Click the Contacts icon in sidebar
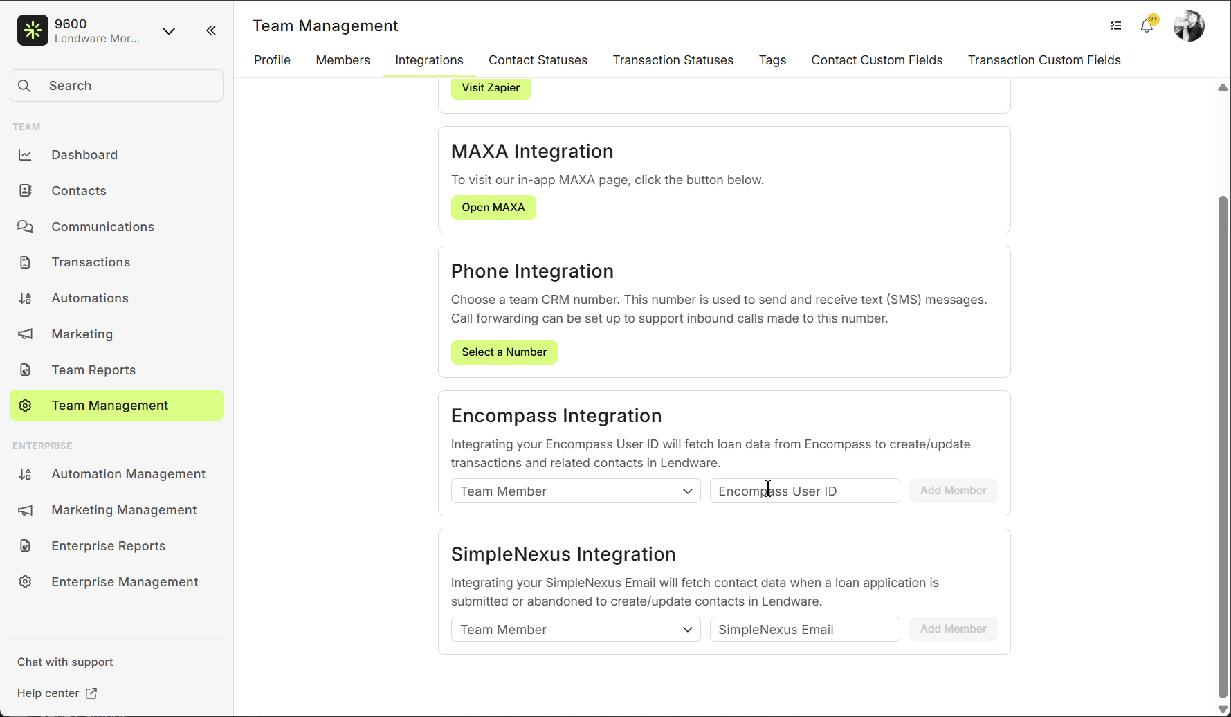The image size is (1231, 717). pyautogui.click(x=26, y=191)
